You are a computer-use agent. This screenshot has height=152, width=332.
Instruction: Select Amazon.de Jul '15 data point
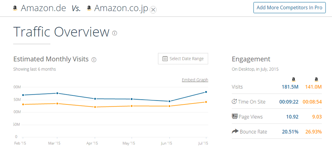206,92
